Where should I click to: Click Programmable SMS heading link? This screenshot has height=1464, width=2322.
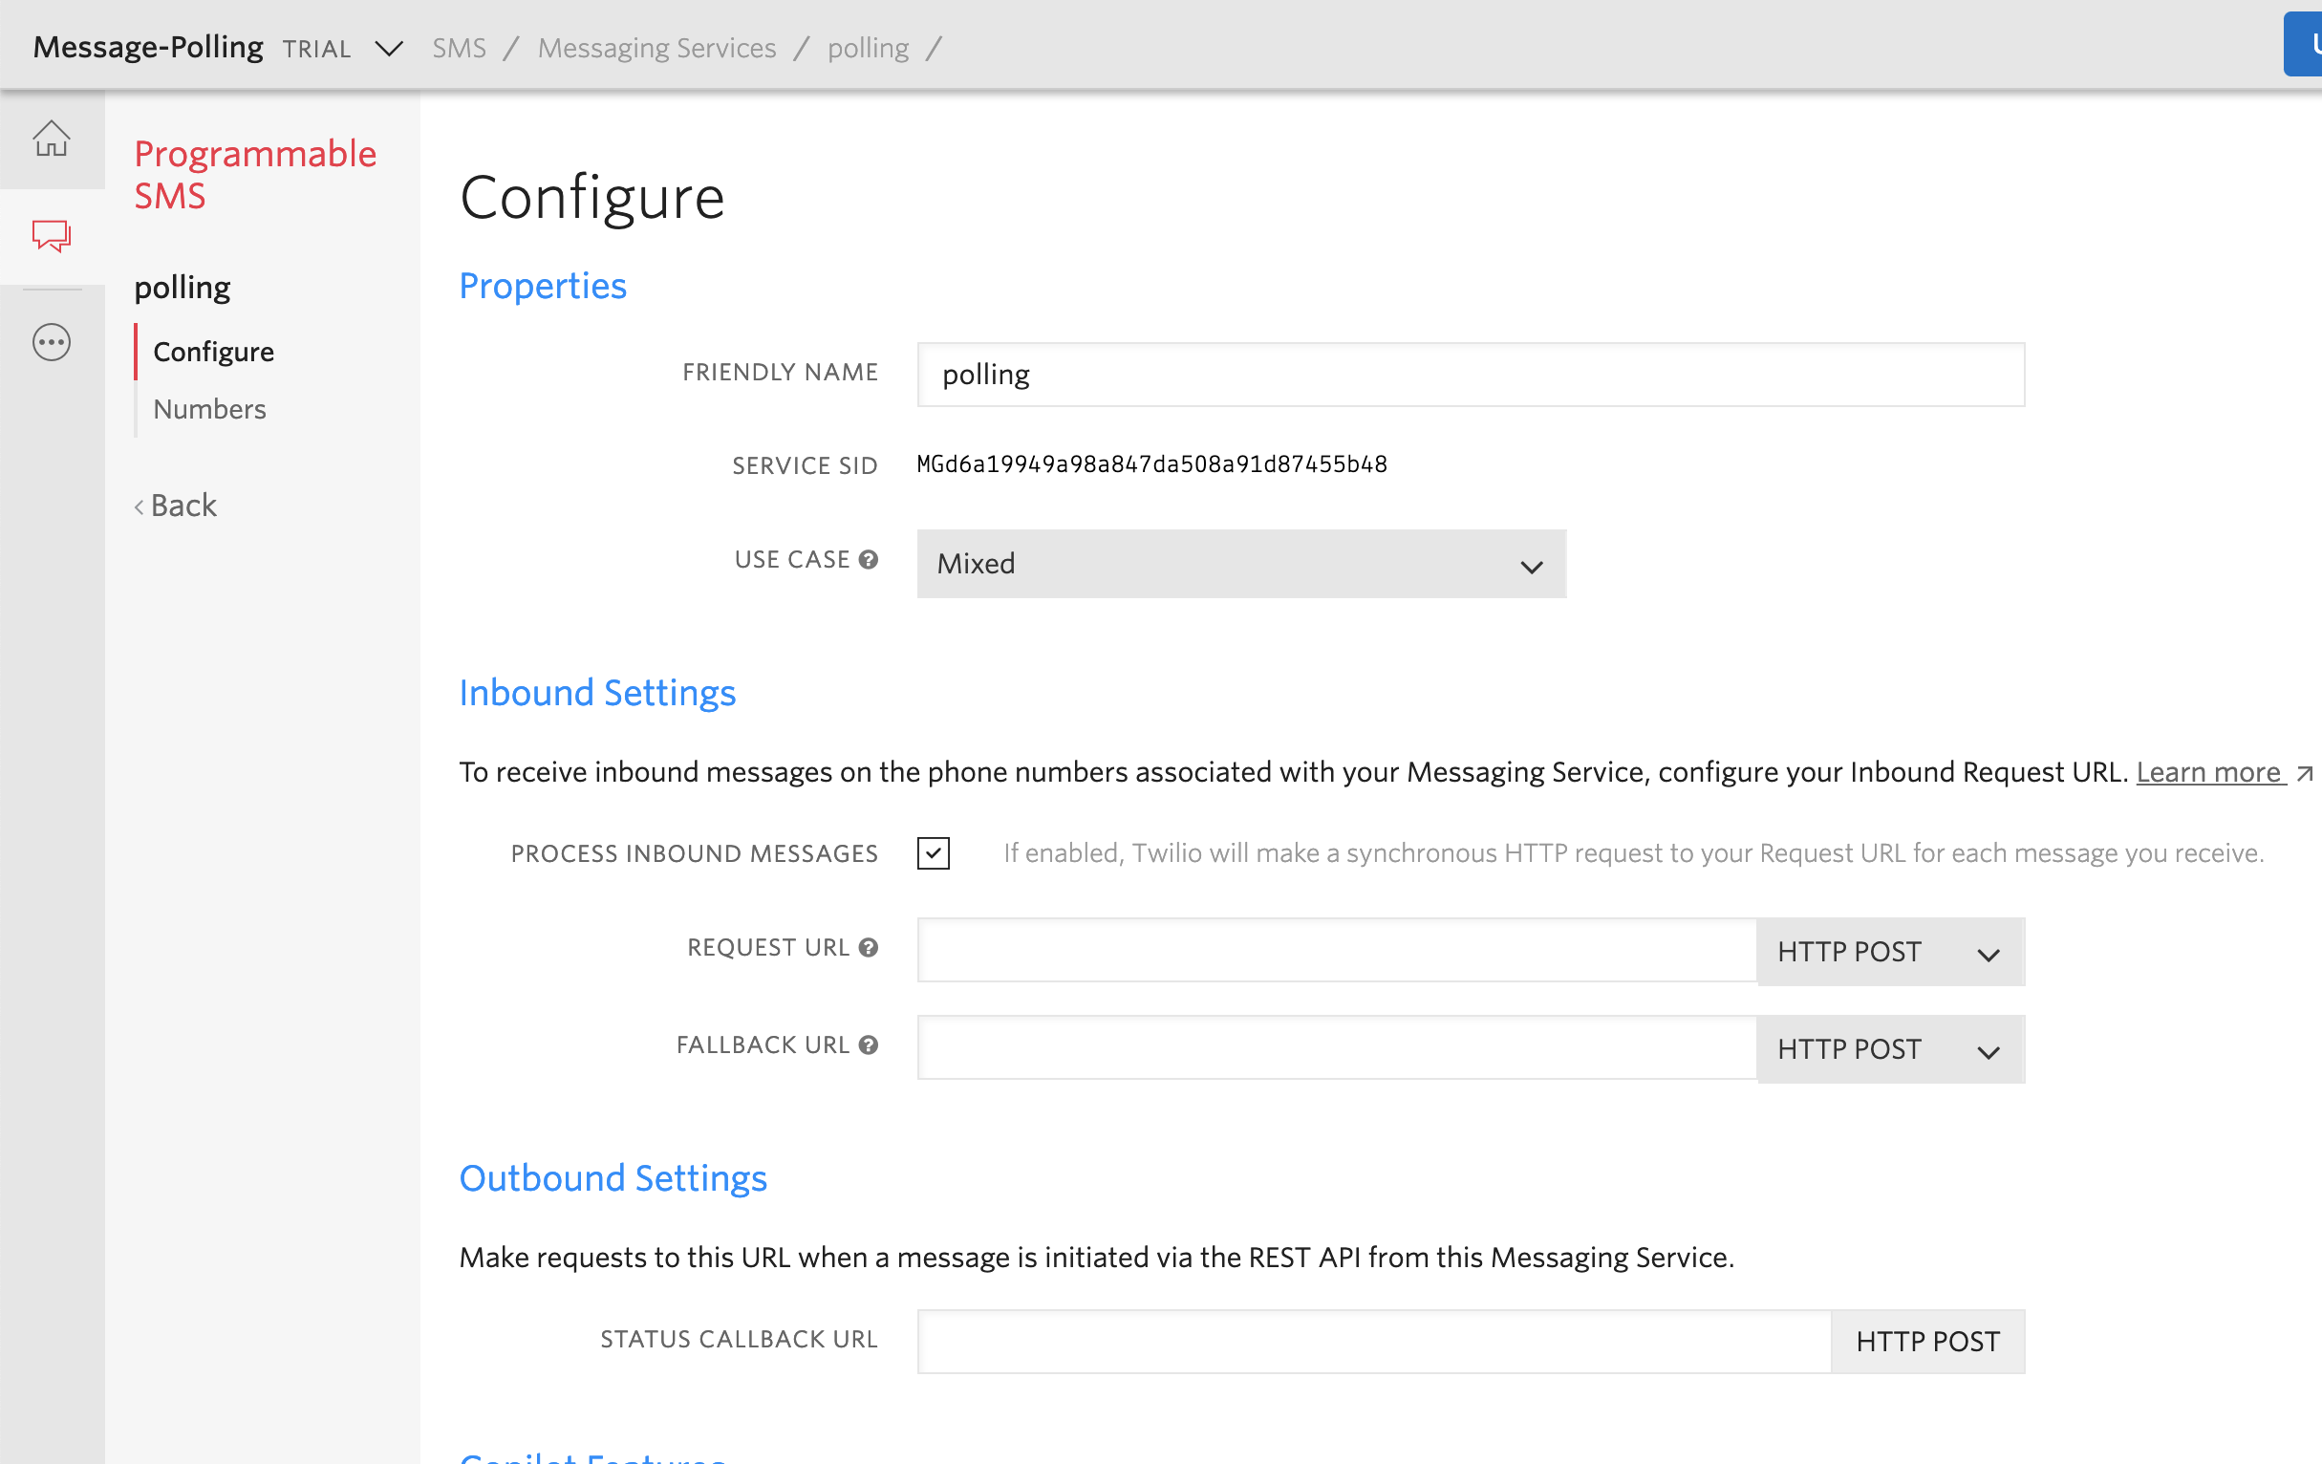[254, 174]
